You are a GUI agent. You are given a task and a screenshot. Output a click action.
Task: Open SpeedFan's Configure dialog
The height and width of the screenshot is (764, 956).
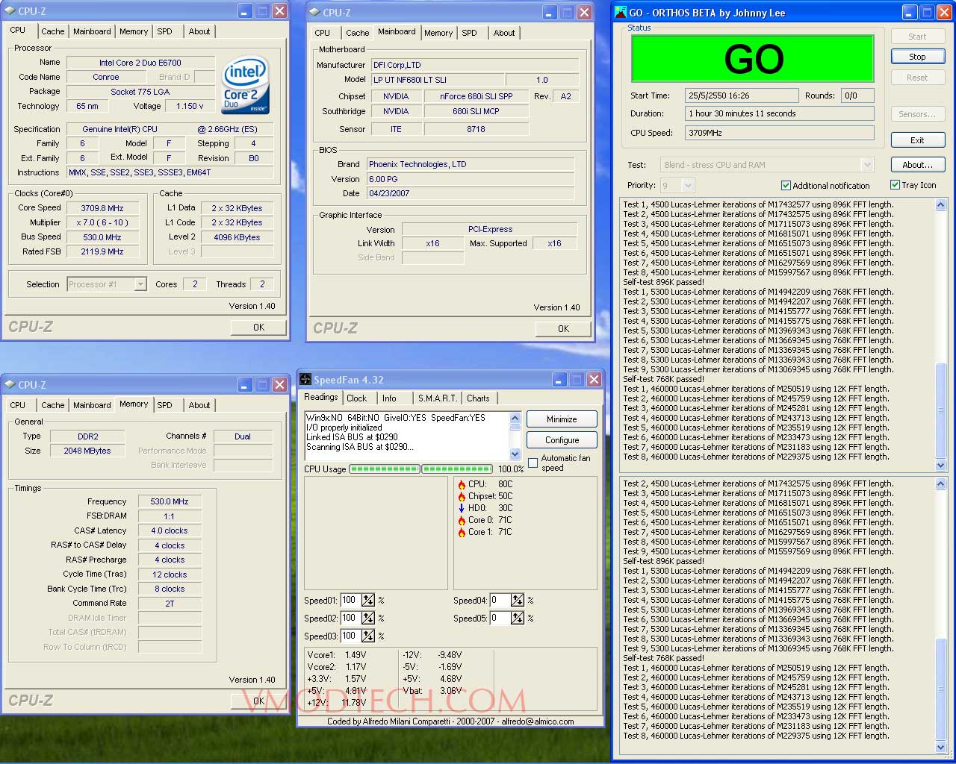point(562,440)
